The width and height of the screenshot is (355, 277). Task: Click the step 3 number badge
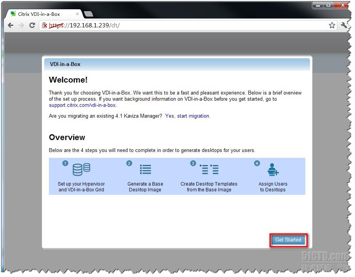click(193, 163)
